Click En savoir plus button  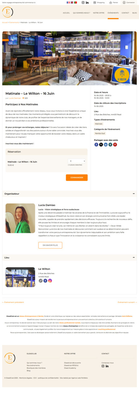50,245
